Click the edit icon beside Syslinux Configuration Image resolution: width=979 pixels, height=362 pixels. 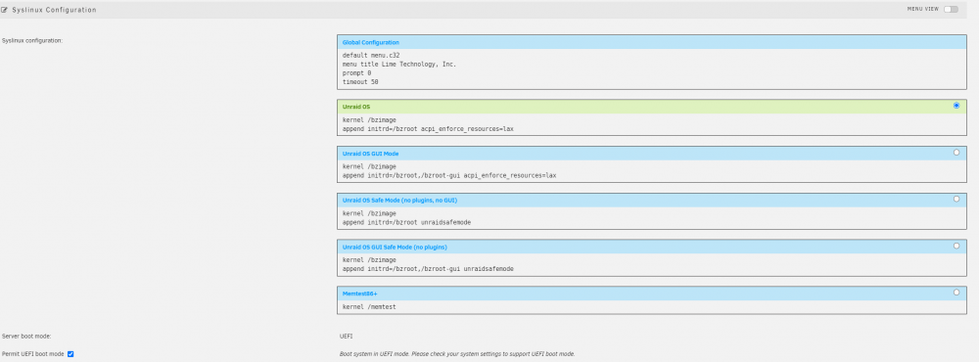[4, 10]
